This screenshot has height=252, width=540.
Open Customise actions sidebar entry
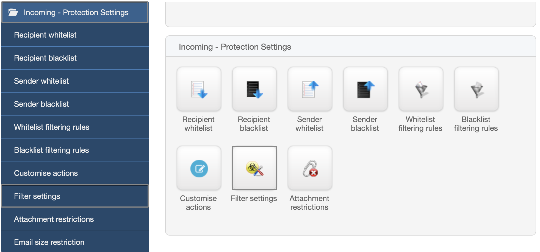pos(75,173)
